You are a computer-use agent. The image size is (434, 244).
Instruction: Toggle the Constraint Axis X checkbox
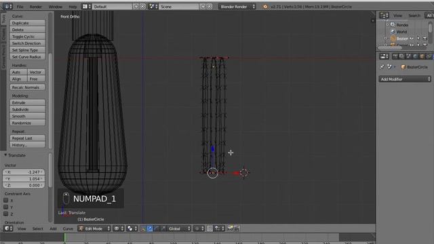5,201
